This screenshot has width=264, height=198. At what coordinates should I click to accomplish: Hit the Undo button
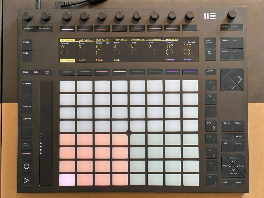point(27,56)
